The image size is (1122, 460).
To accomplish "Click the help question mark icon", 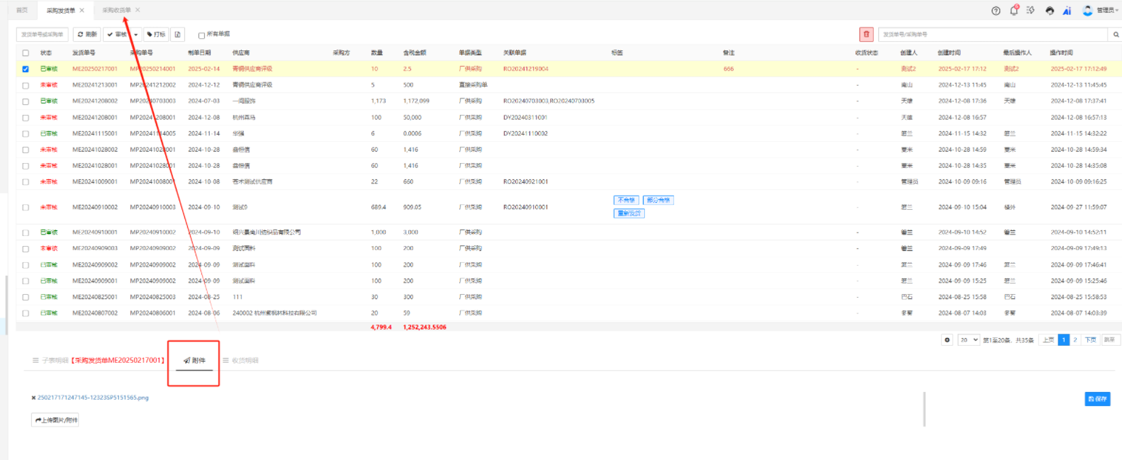I will point(996,11).
